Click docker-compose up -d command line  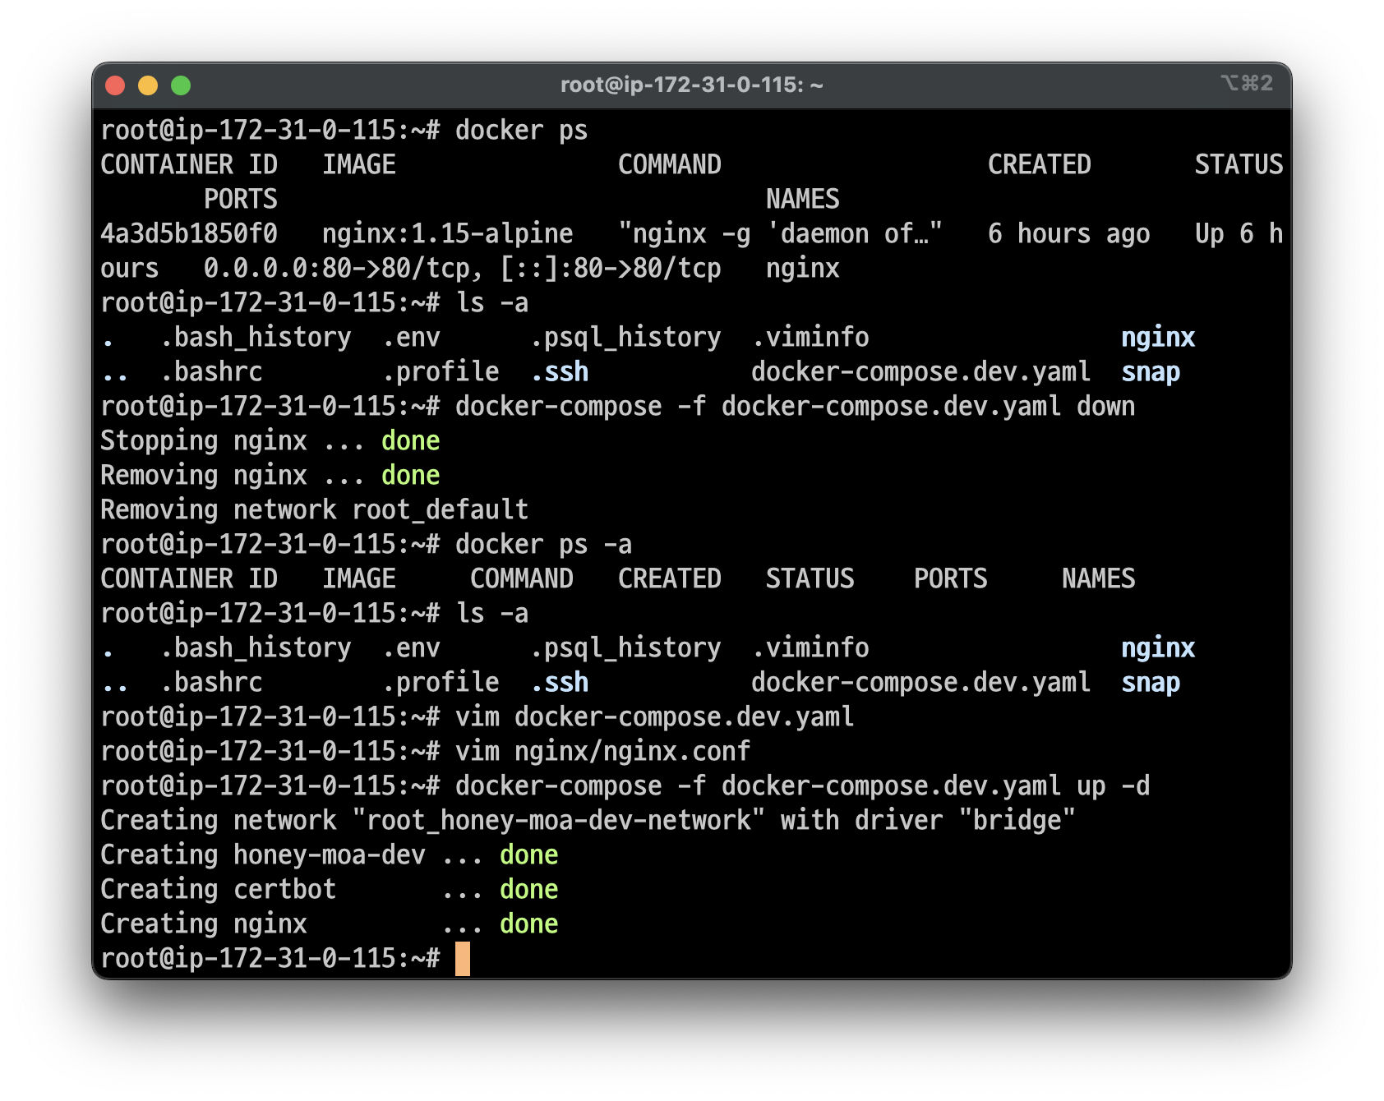(x=625, y=785)
